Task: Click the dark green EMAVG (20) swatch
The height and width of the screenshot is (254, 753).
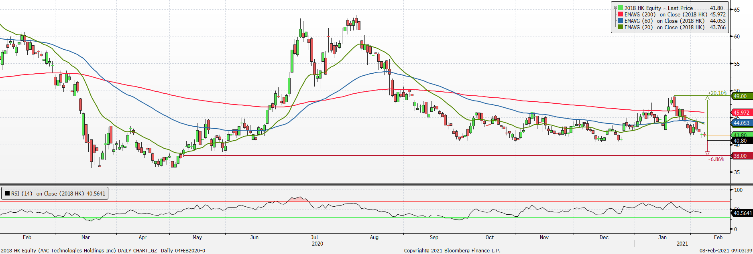Action: [621, 27]
